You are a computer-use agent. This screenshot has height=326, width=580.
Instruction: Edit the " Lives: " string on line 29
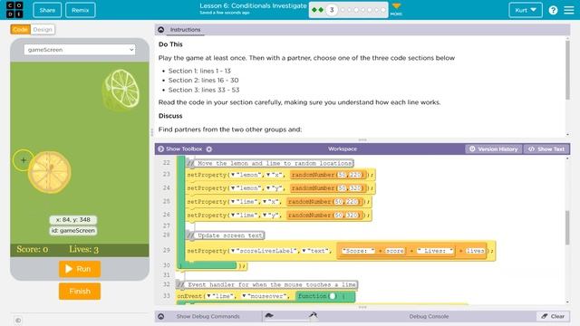point(435,251)
